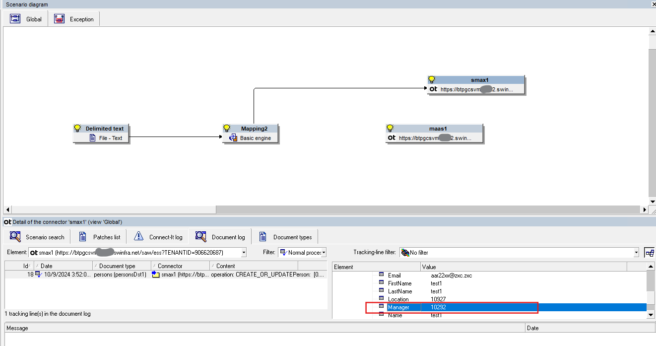Click the warning icon on Connect-It log
656x346 pixels.
pyautogui.click(x=137, y=236)
